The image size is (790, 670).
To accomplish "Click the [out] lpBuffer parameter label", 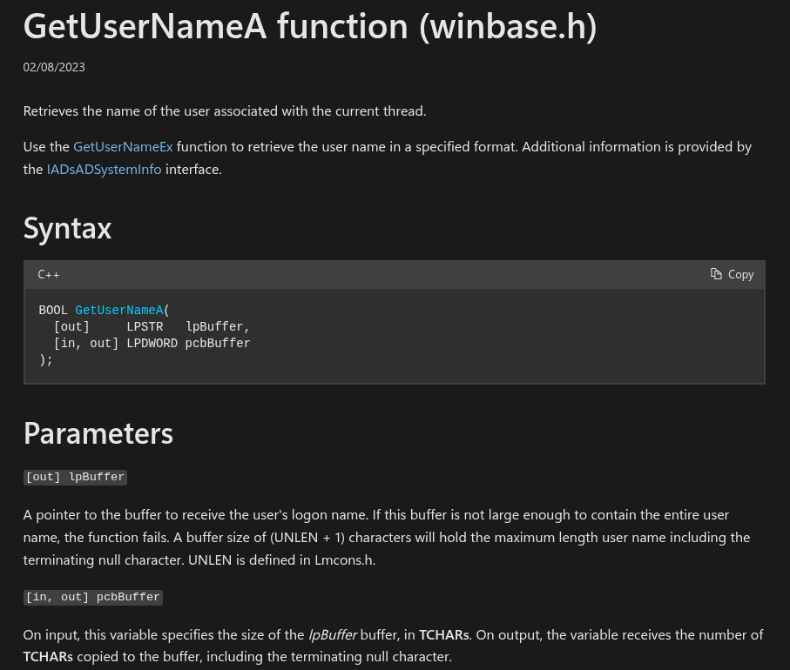I will pos(76,477).
